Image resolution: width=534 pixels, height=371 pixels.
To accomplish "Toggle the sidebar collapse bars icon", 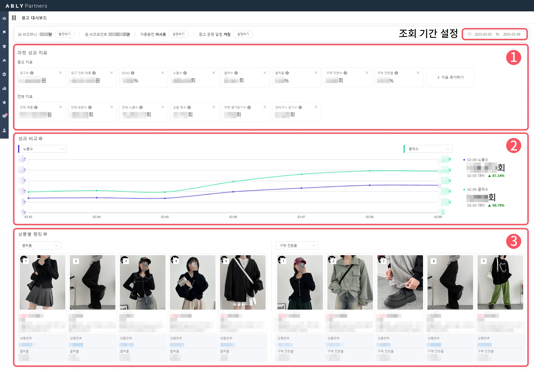I will [14, 18].
